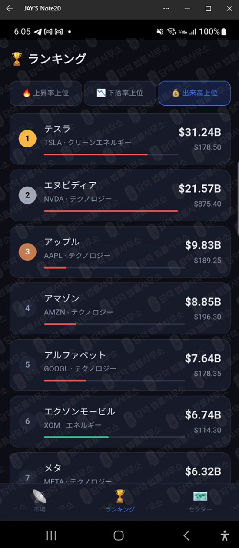The width and height of the screenshot is (239, 548).
Task: Open the エクソンモービル XOM stock card
Action: pyautogui.click(x=120, y=421)
